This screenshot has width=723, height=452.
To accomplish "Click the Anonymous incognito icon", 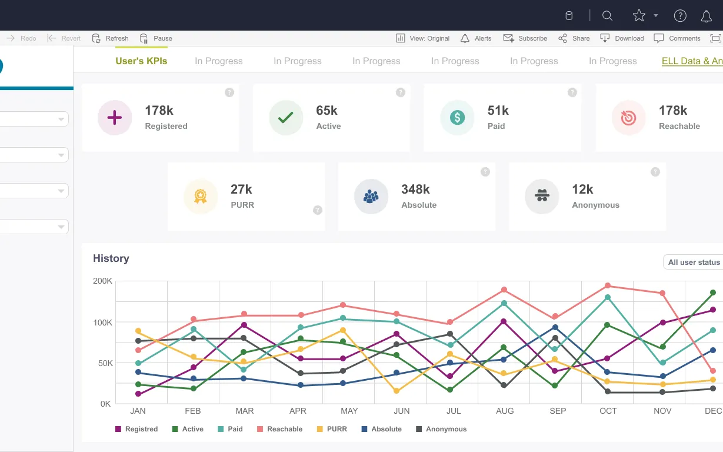I will coord(542,197).
